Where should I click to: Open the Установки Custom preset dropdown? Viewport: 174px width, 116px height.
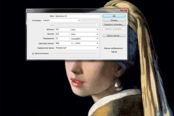(61, 20)
